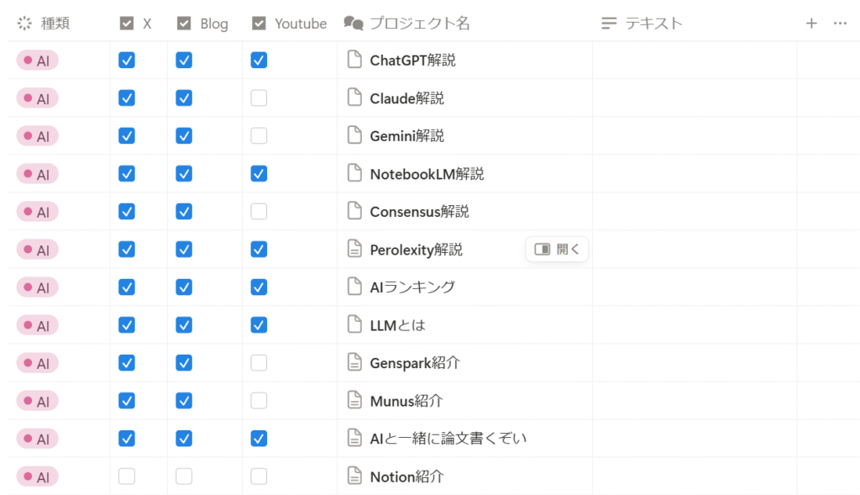860x495 pixels.
Task: Click the document icon beside Notion紹介
Action: (x=355, y=477)
